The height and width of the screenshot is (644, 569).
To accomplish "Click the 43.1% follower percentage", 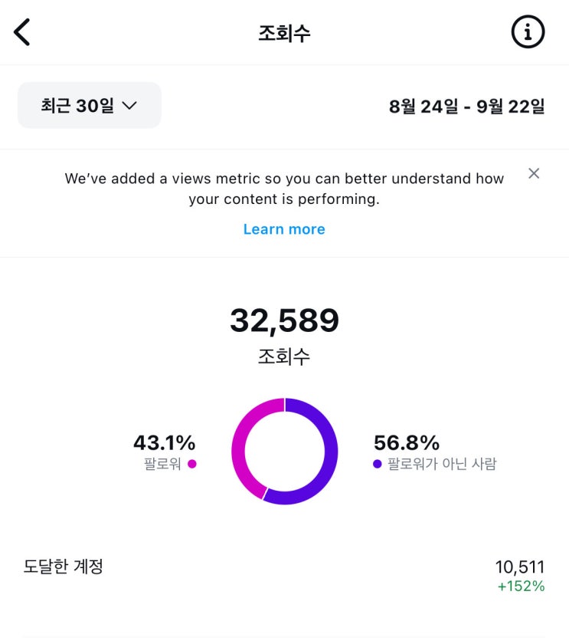I will point(164,442).
